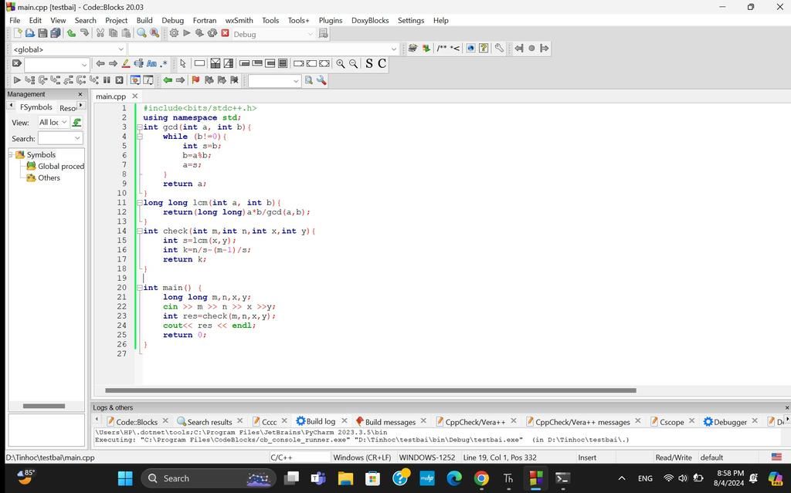Click the zoom out magnifier icon
Screen dimensions: 791x493
354,63
